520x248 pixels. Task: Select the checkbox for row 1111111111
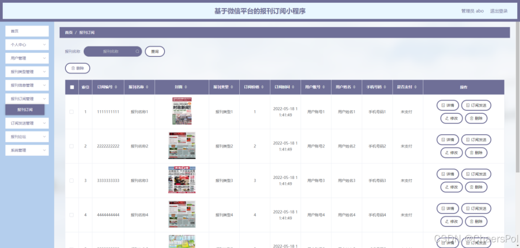click(x=71, y=112)
